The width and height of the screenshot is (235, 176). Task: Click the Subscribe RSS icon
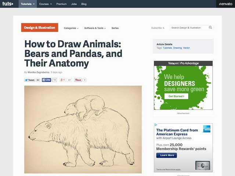(163, 28)
